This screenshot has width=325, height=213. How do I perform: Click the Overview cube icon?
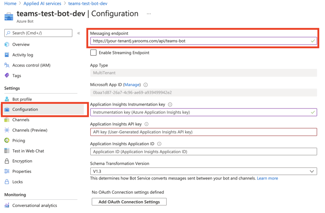[x=7, y=44]
